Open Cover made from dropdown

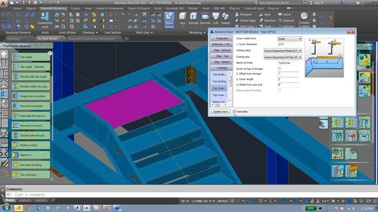(x=289, y=39)
